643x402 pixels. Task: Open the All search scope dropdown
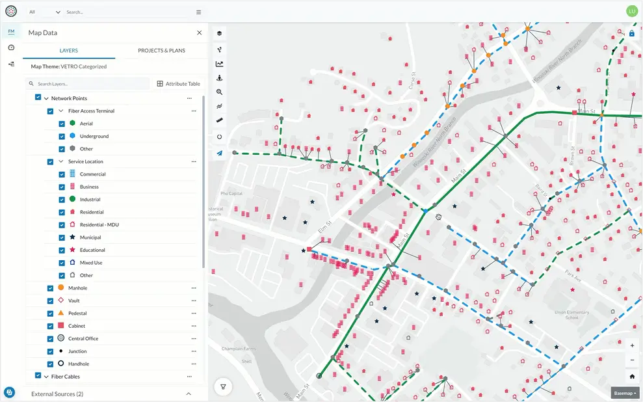(45, 12)
